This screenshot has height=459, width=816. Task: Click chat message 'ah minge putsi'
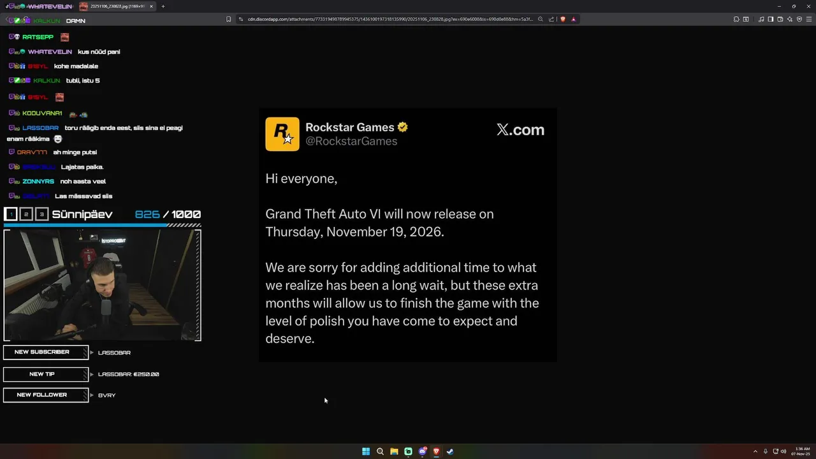[75, 152]
